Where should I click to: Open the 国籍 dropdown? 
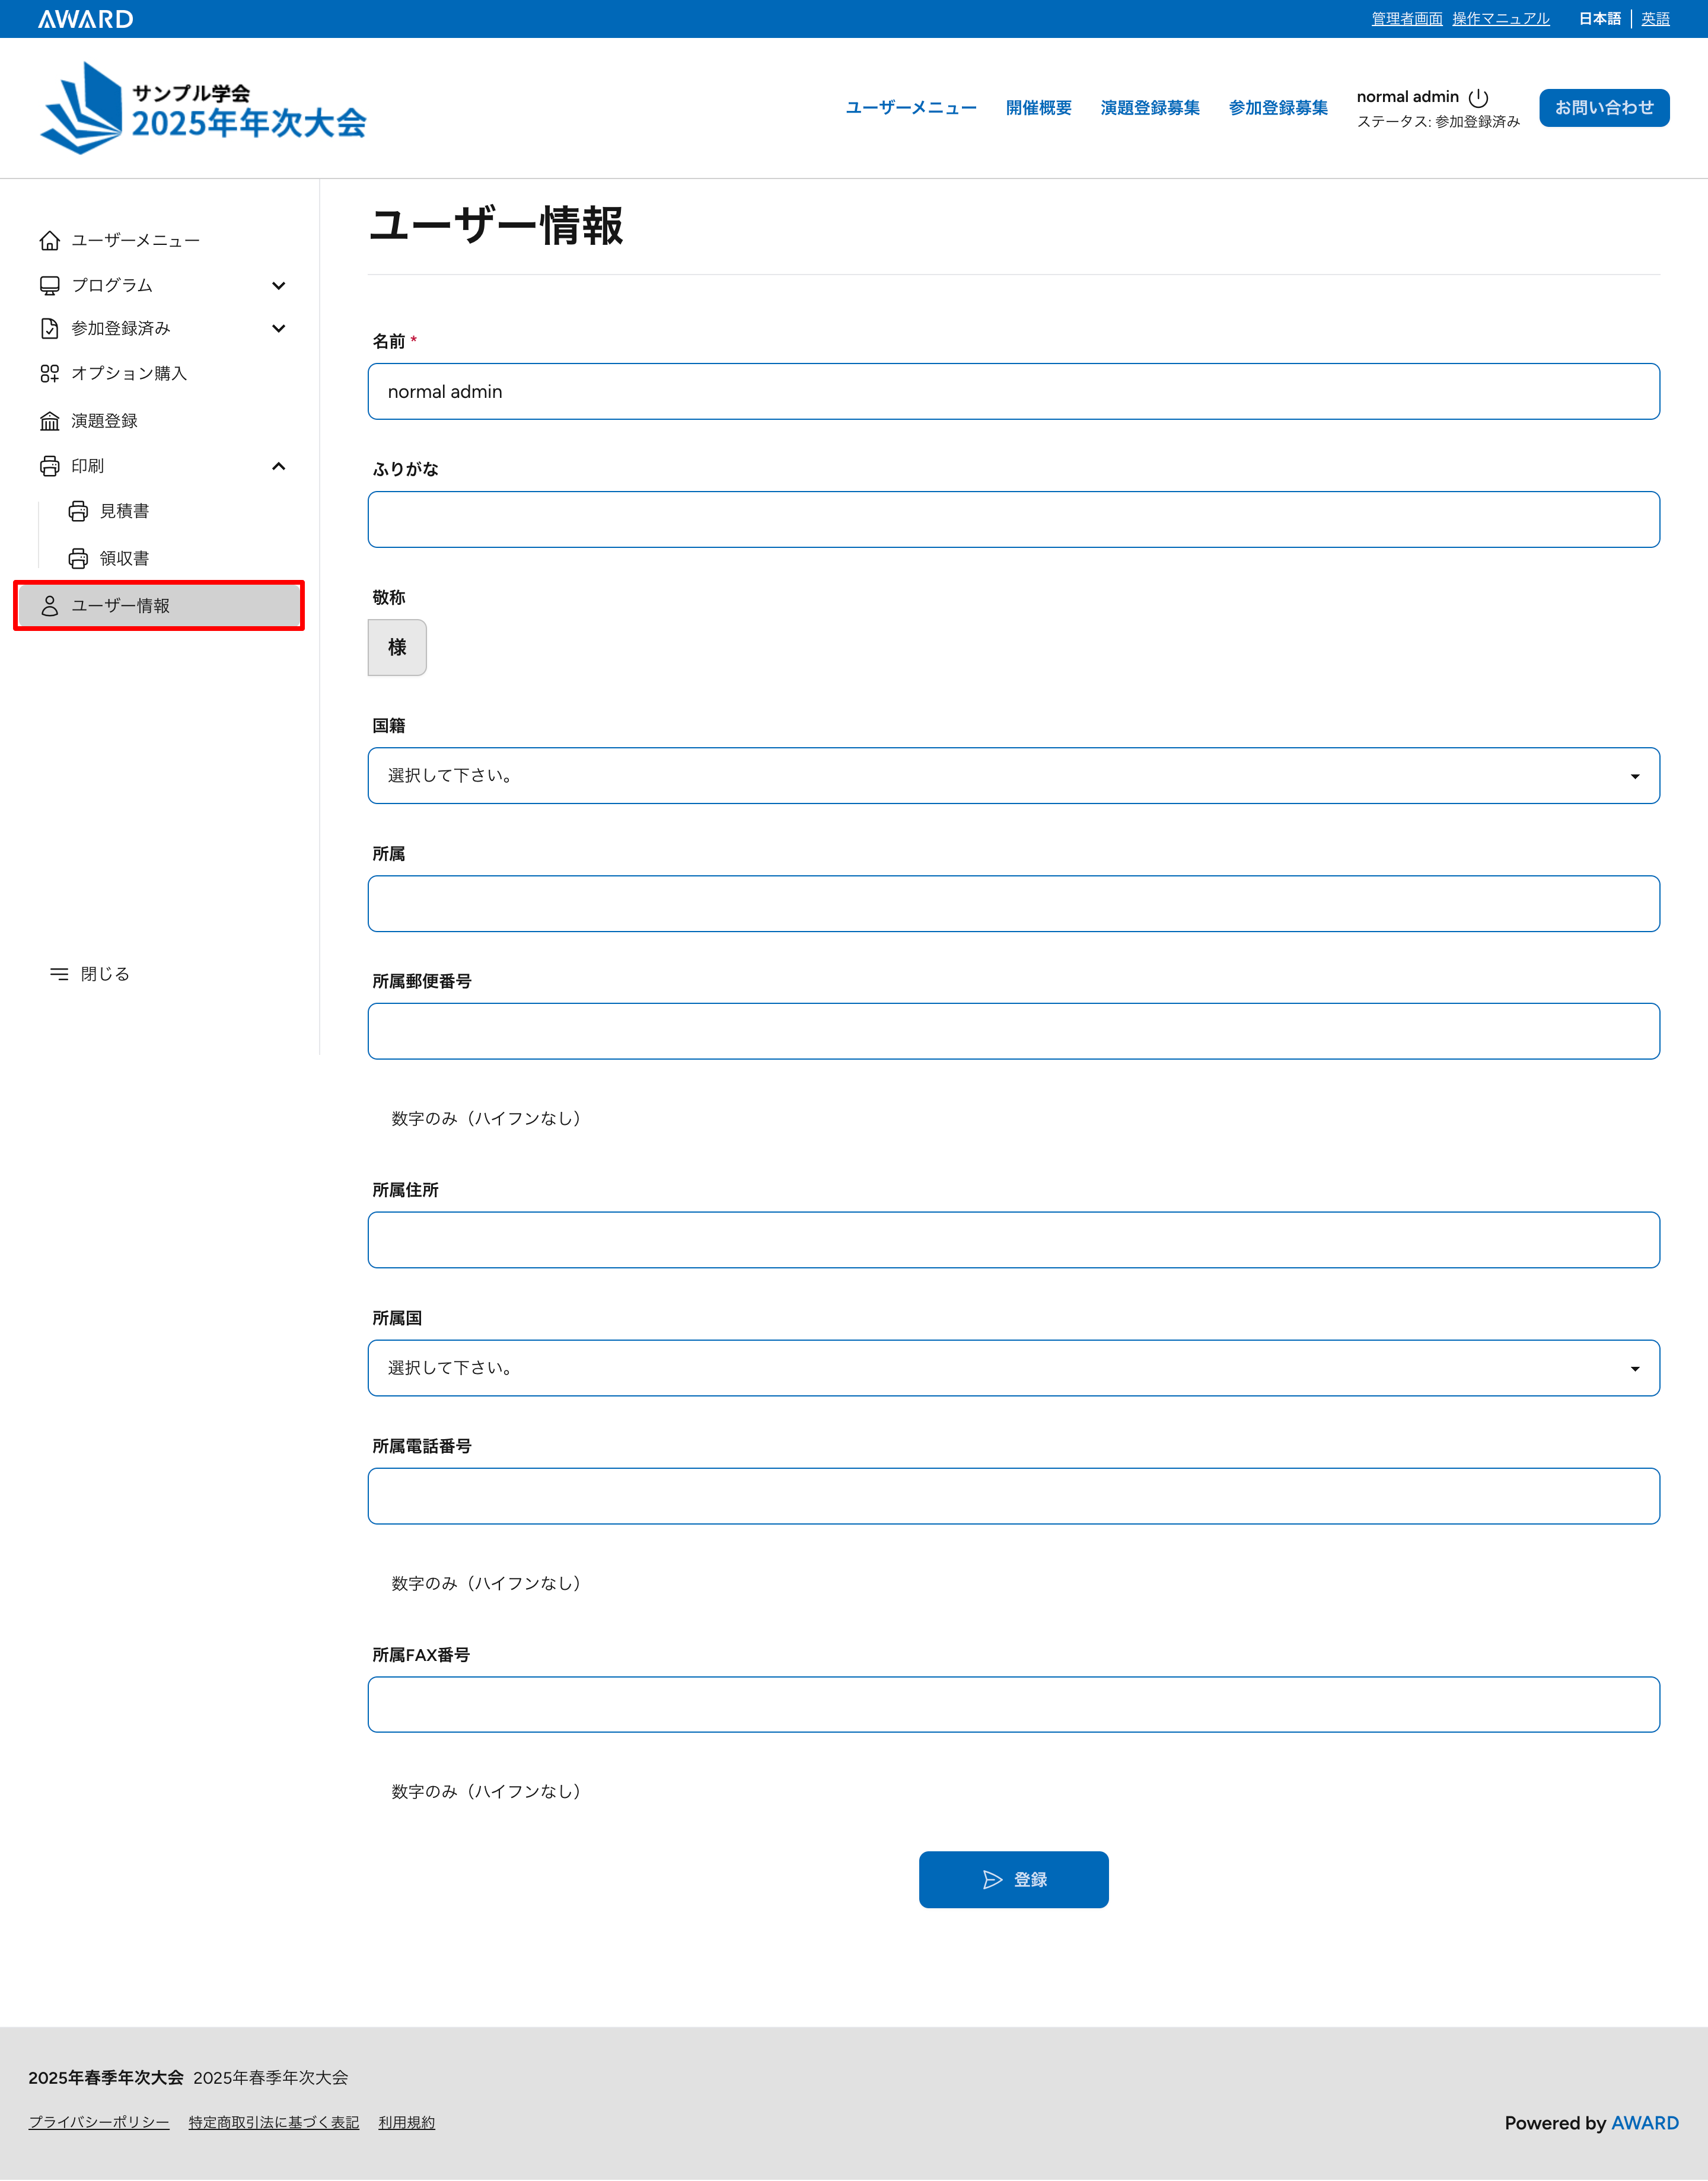(1013, 776)
